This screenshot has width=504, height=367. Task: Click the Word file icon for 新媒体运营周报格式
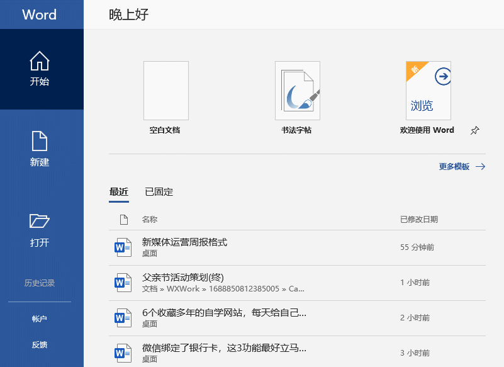tap(123, 247)
